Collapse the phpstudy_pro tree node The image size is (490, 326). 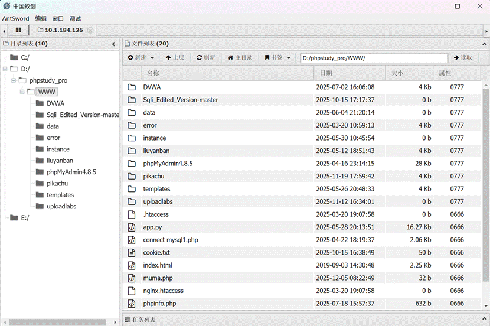click(14, 80)
